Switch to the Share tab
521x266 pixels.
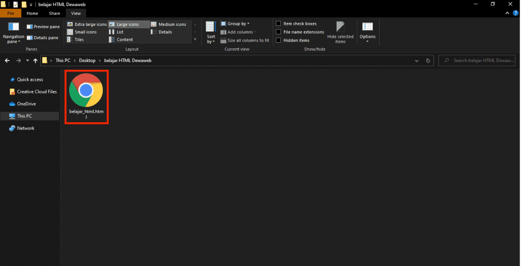click(x=54, y=13)
